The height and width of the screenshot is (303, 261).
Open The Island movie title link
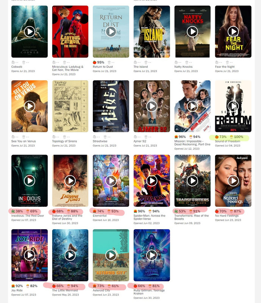[x=141, y=67]
